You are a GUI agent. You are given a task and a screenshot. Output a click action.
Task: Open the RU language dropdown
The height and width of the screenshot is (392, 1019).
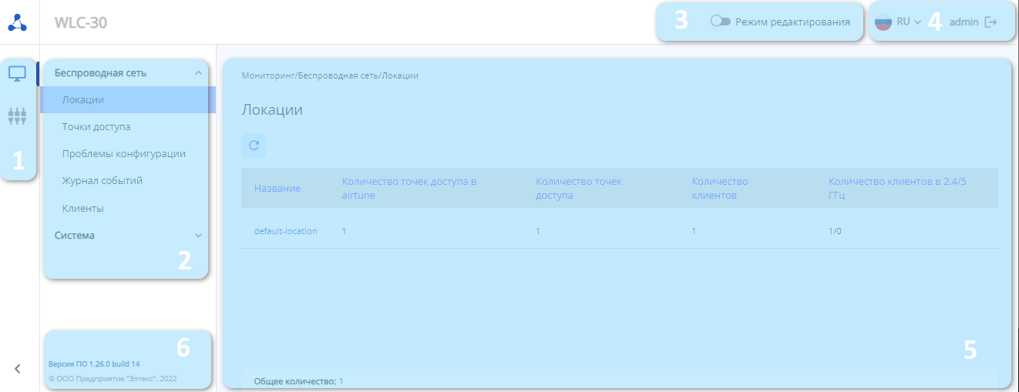point(910,22)
